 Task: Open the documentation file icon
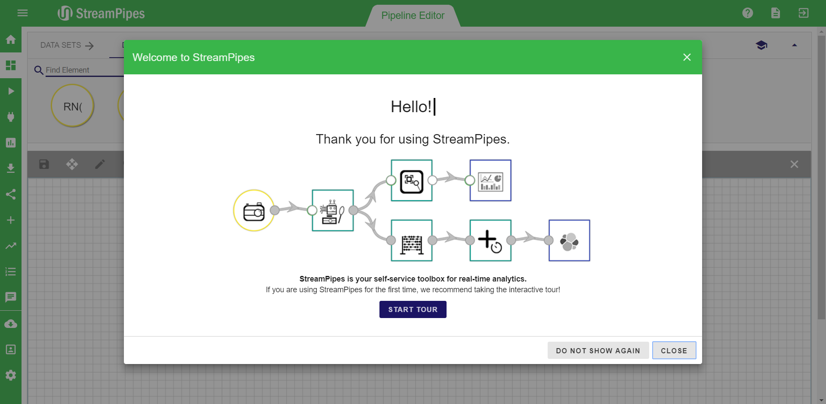pos(775,13)
